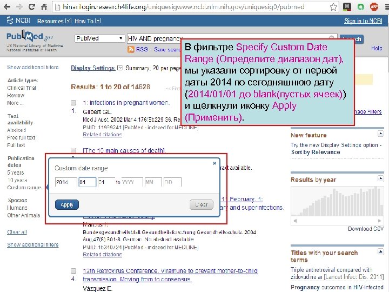The image size is (389, 292).
Task: Click the start day field
Action: [x=106, y=182]
